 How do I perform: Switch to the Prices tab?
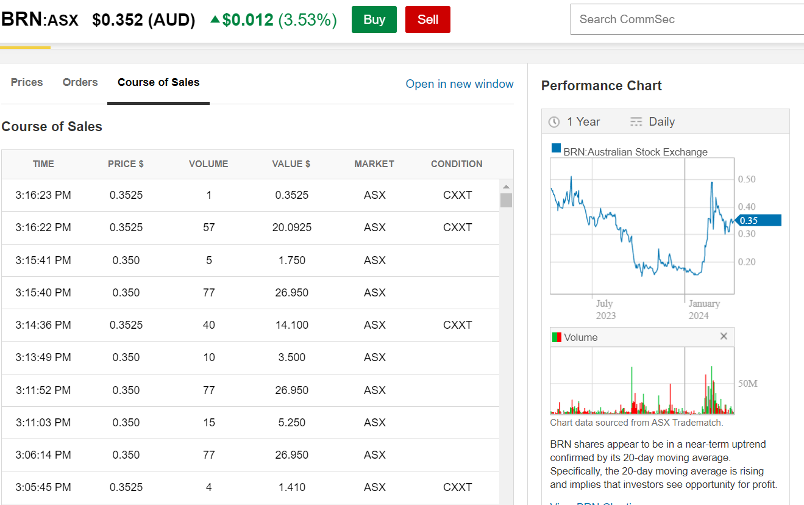(27, 82)
